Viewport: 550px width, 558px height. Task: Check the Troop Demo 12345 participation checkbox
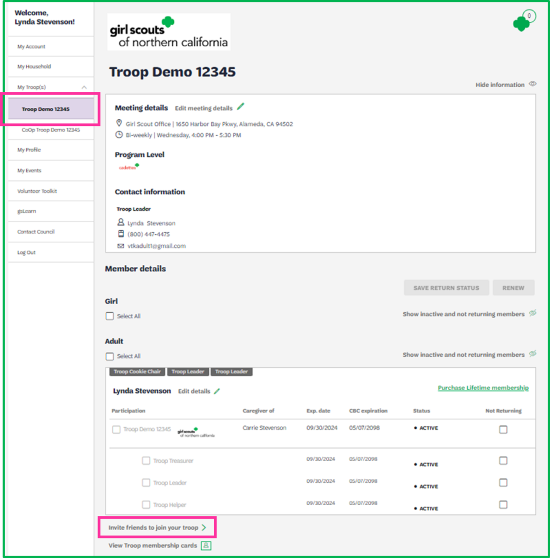(116, 429)
